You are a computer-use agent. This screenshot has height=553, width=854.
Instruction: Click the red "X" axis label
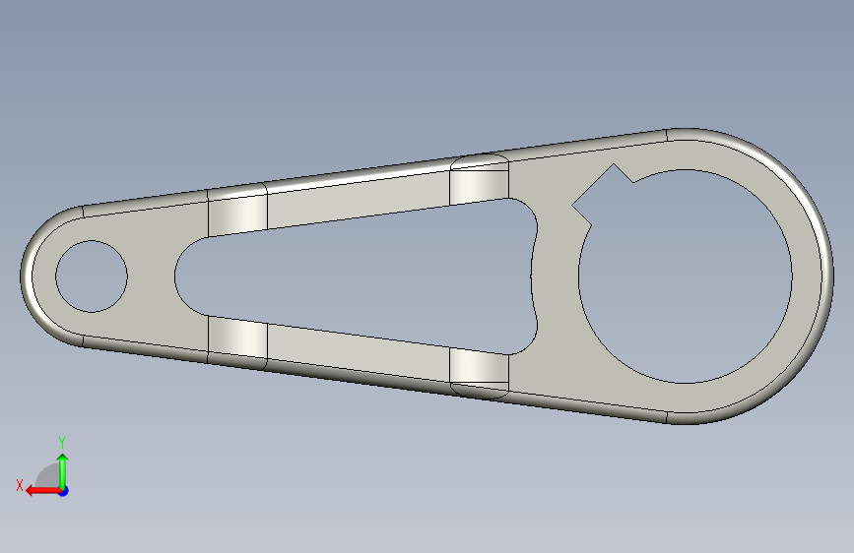[x=20, y=485]
